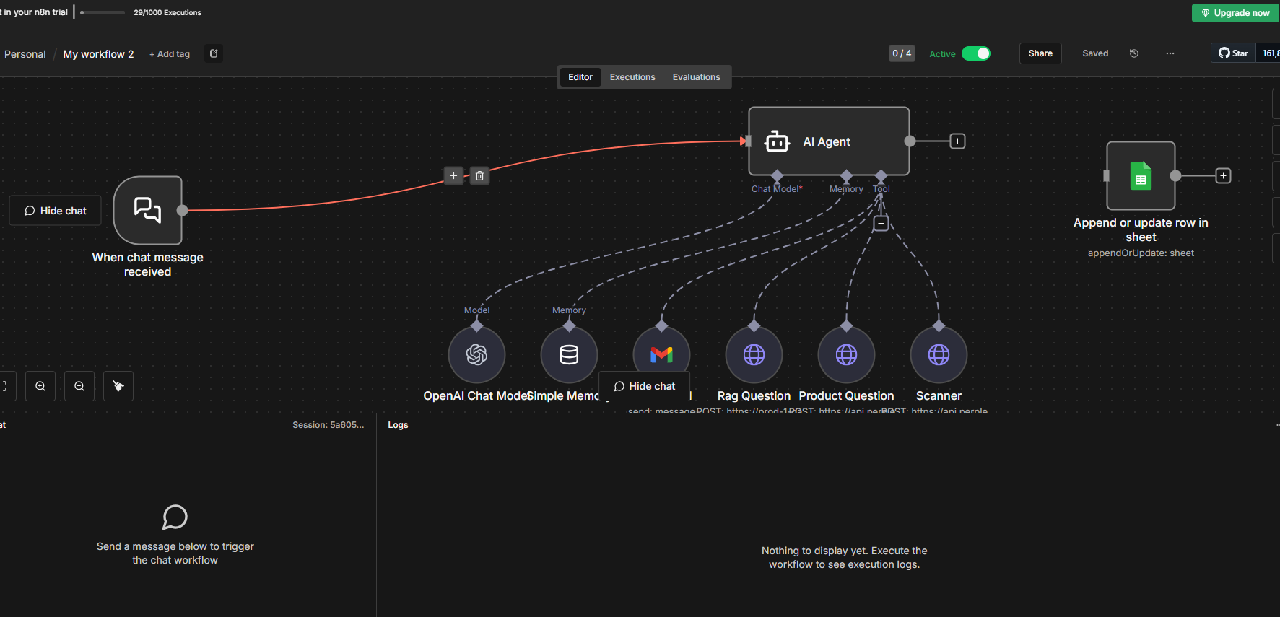
Task: Open the Personal project breadcrumb
Action: pos(25,54)
